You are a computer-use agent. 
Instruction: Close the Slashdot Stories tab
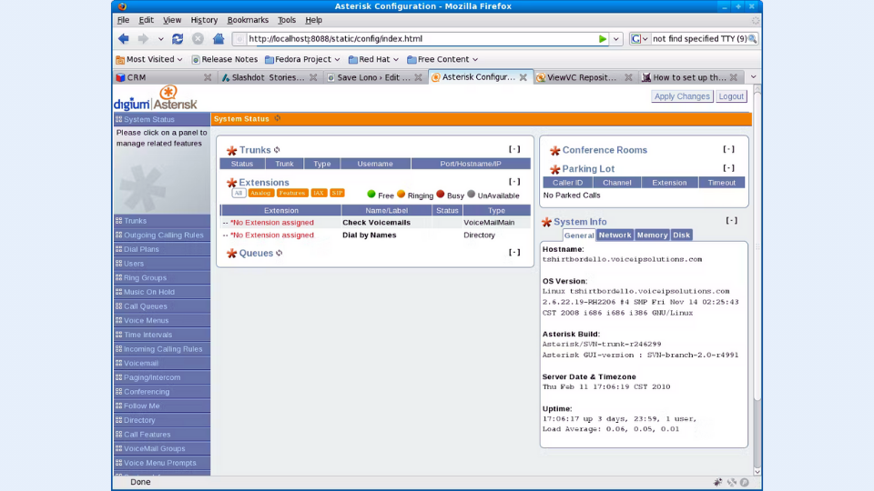pos(313,77)
